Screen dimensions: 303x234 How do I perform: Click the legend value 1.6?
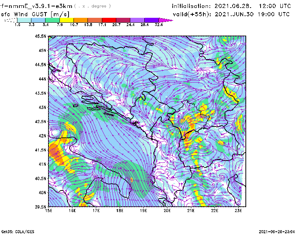(x=17, y=25)
